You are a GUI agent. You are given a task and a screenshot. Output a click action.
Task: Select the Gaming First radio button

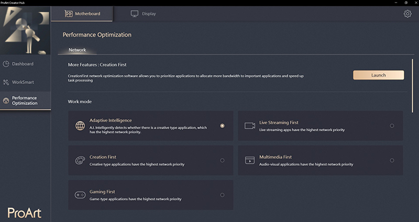coord(222,195)
